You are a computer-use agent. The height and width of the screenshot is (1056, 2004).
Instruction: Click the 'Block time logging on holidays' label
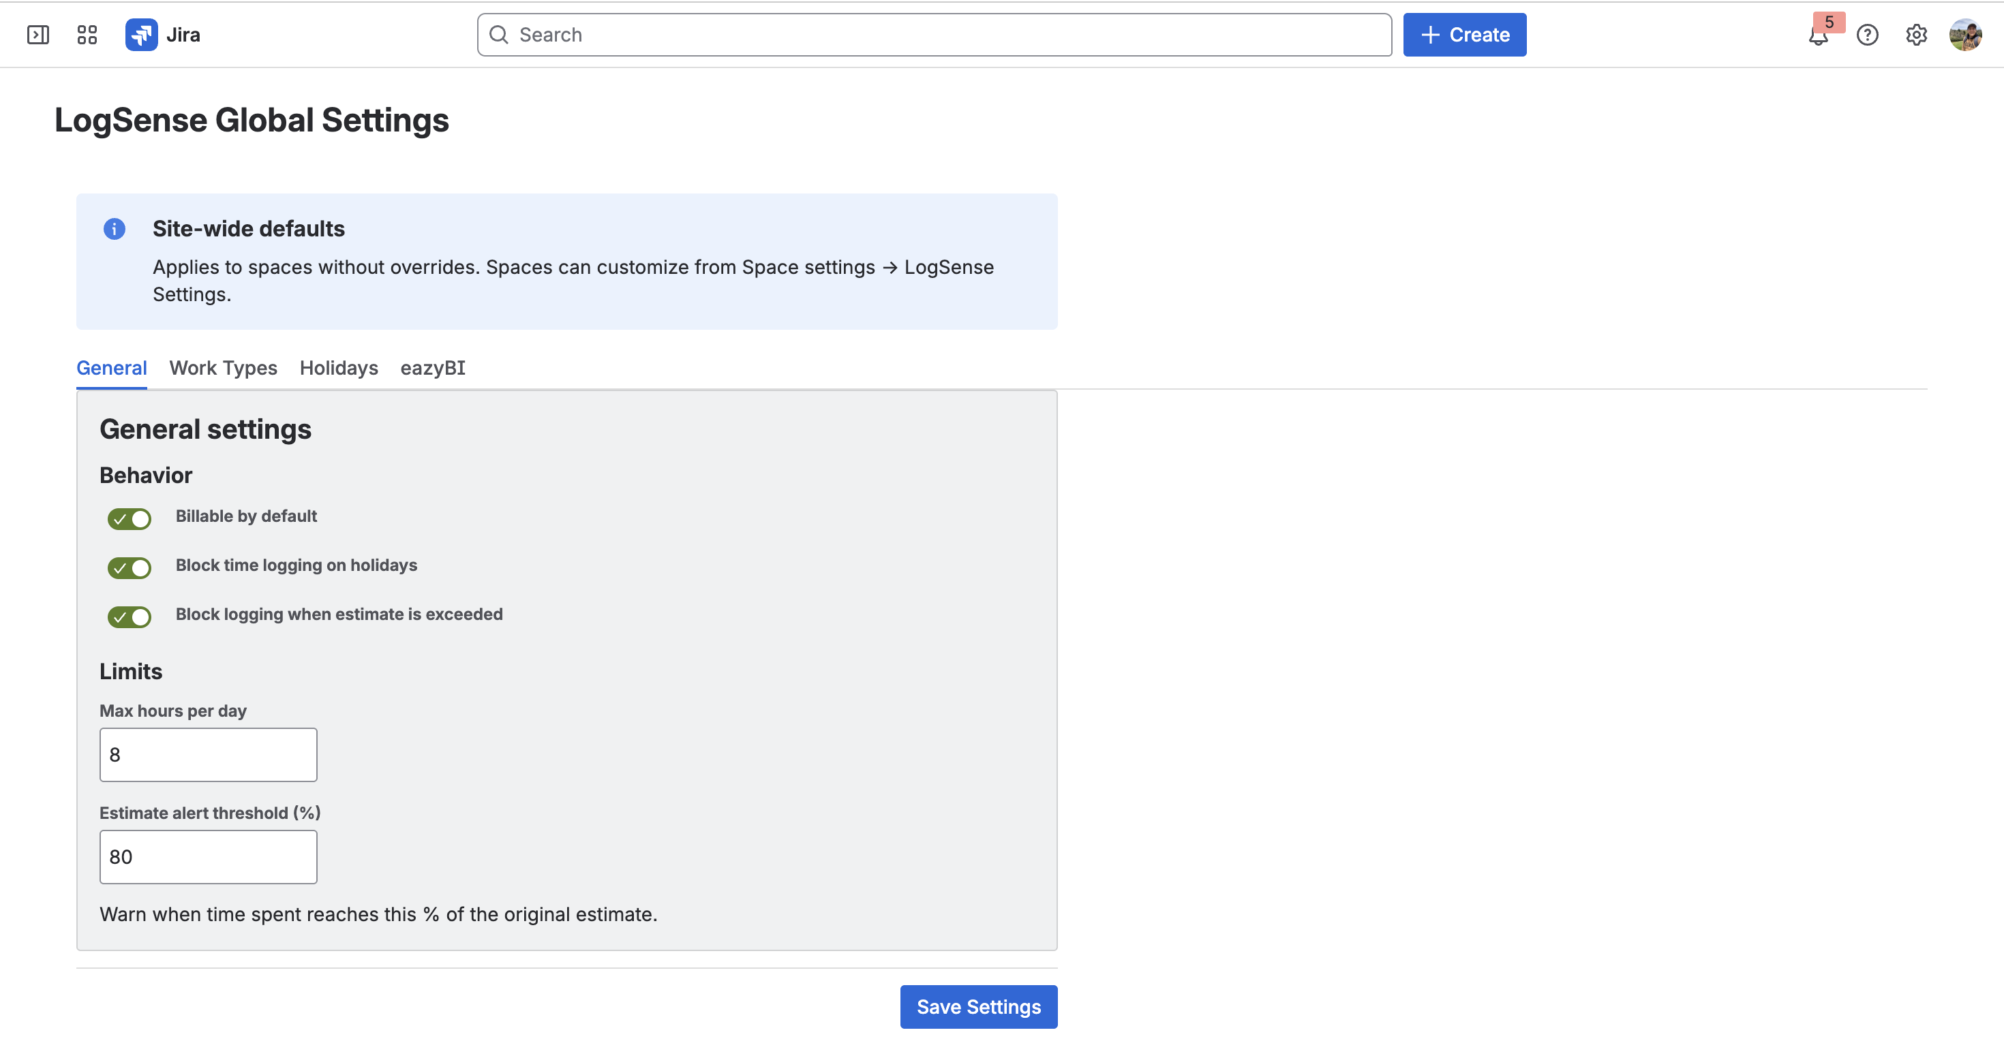tap(297, 565)
